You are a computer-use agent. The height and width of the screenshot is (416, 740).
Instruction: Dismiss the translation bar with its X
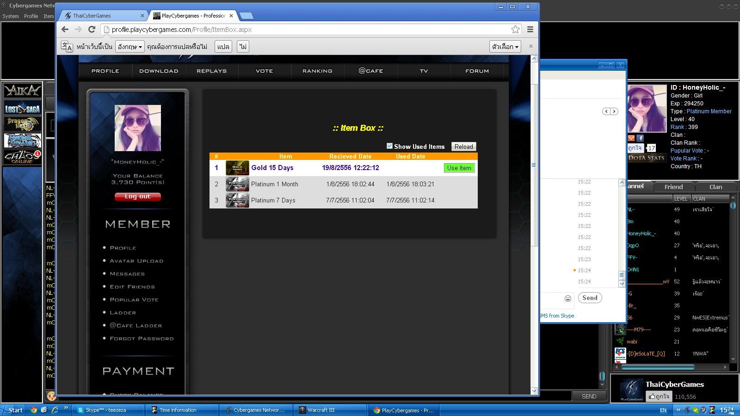(x=530, y=46)
